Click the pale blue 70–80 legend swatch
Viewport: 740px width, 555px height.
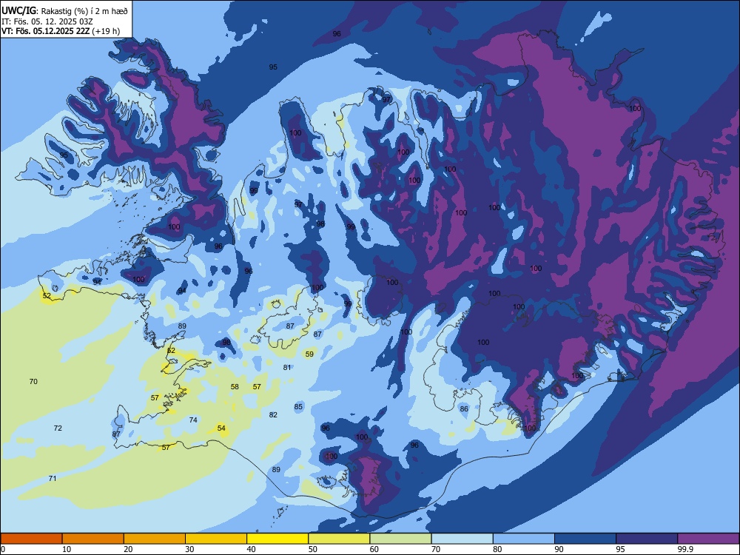462,539
